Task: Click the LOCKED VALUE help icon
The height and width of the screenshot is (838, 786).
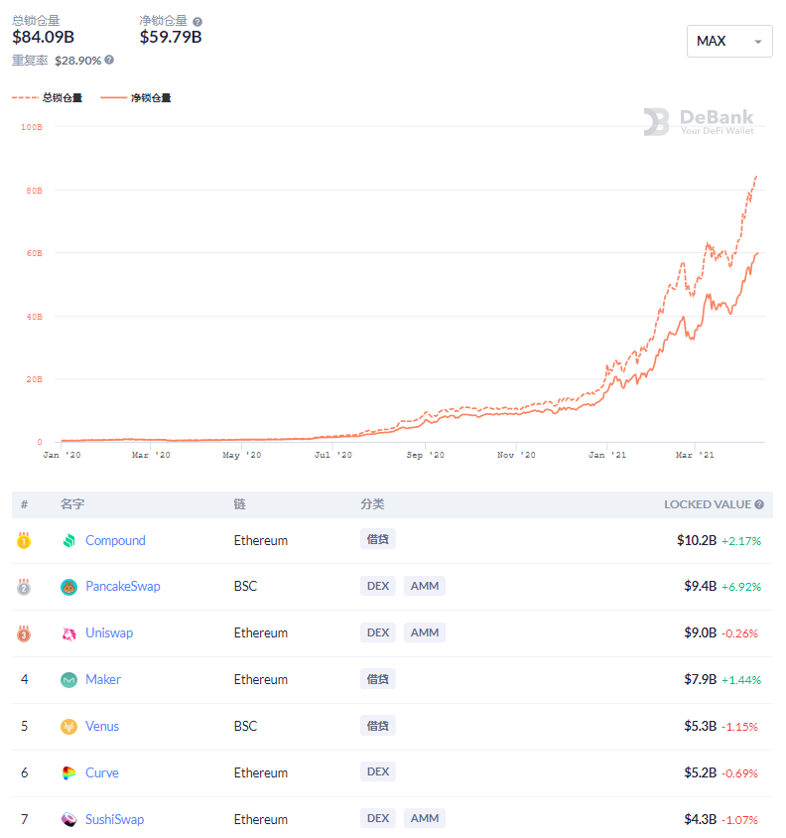Action: pyautogui.click(x=759, y=504)
